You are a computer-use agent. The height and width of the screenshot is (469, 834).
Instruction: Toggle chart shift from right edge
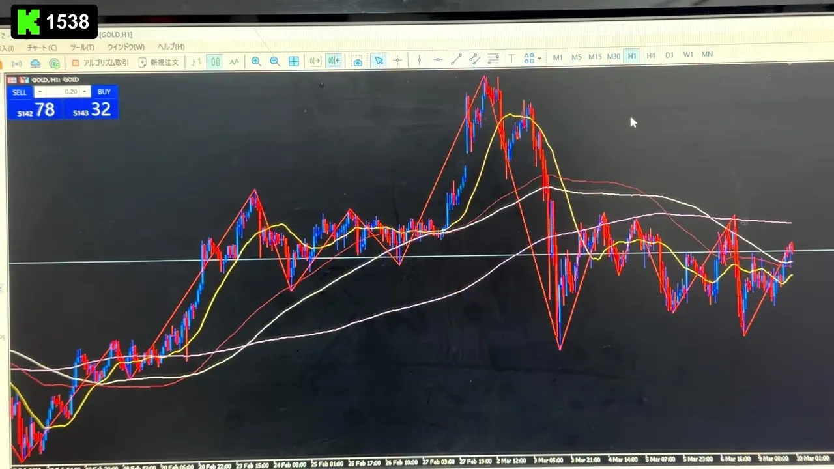[334, 61]
